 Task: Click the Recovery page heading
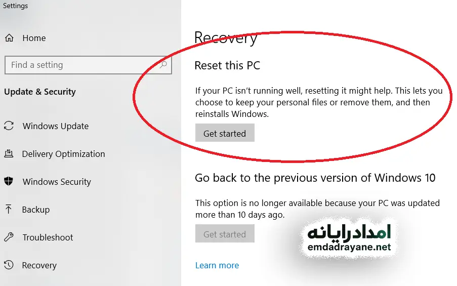pyautogui.click(x=226, y=38)
